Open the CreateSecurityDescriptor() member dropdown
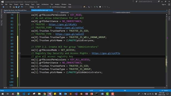The height and width of the screenshot is (96, 171). (140, 13)
